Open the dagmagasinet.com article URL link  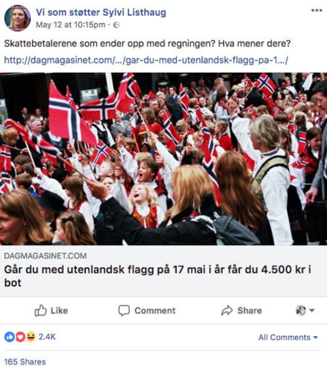coord(146,60)
